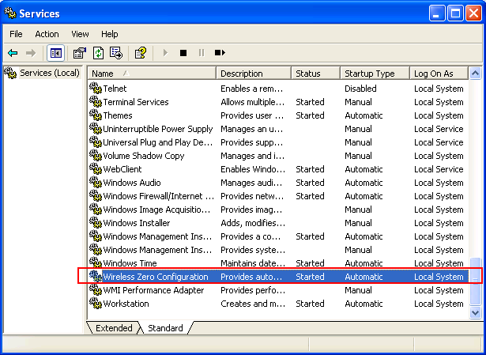Select the Volume Shadow Copy name
Viewport: 486px width, 355px height.
click(144, 156)
